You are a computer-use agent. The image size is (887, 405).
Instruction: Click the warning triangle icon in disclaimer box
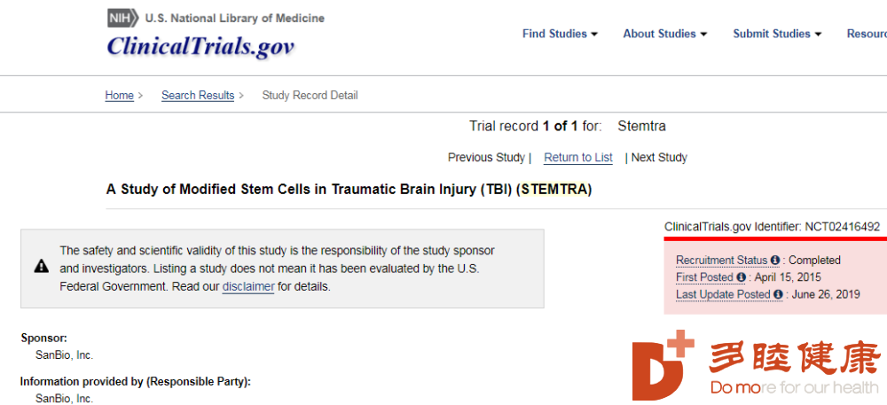pyautogui.click(x=42, y=266)
